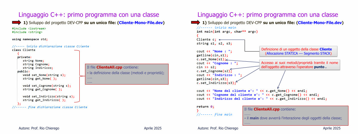Click the left slide title 'Linguaggio C++: primo programma con una classe'
Image resolution: width=358 pixels, height=134 pixels.
point(89,15)
